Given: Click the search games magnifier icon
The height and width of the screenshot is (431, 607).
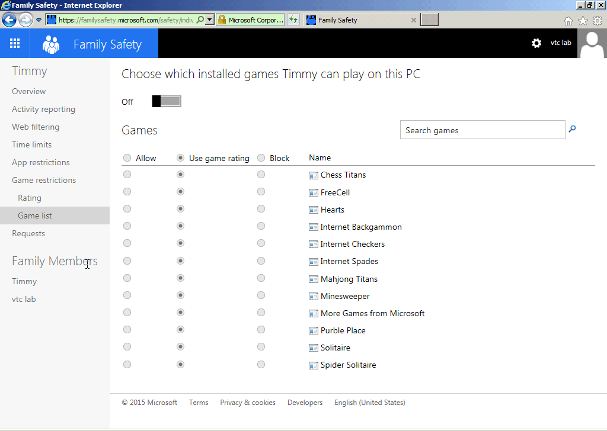Looking at the screenshot, I should click(572, 129).
